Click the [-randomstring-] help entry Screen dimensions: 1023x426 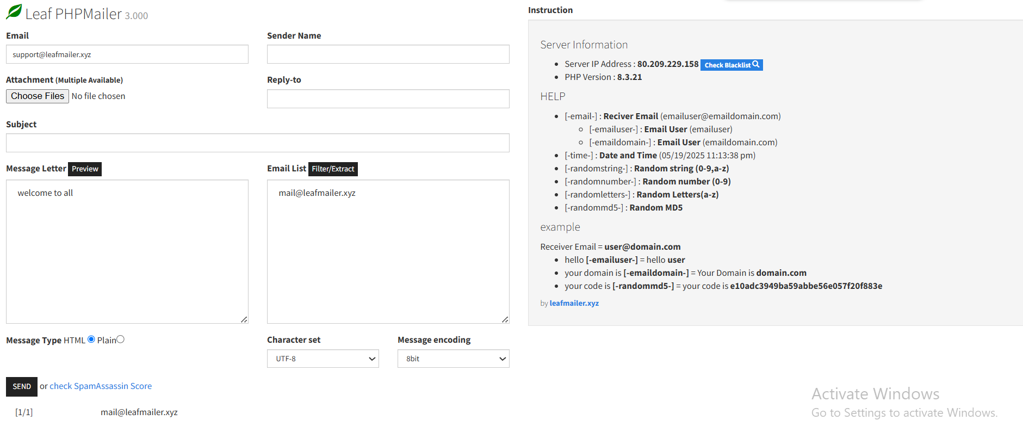(x=647, y=168)
